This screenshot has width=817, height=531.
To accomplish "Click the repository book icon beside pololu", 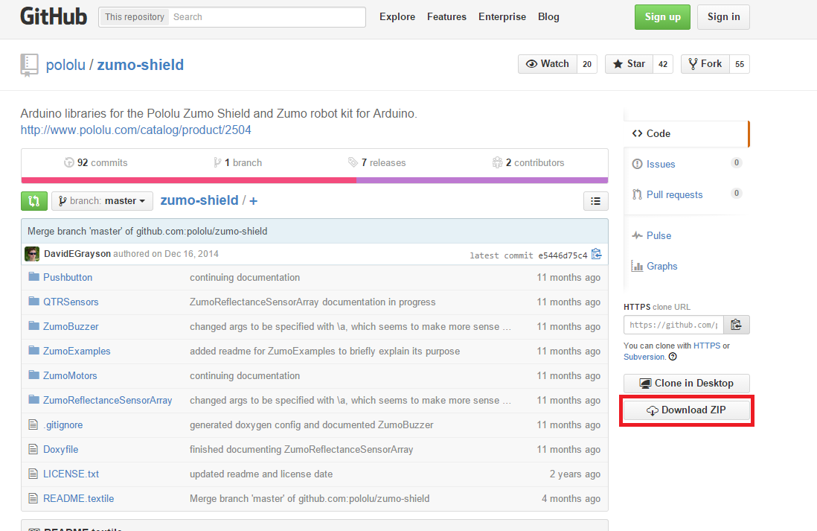I will click(x=29, y=66).
